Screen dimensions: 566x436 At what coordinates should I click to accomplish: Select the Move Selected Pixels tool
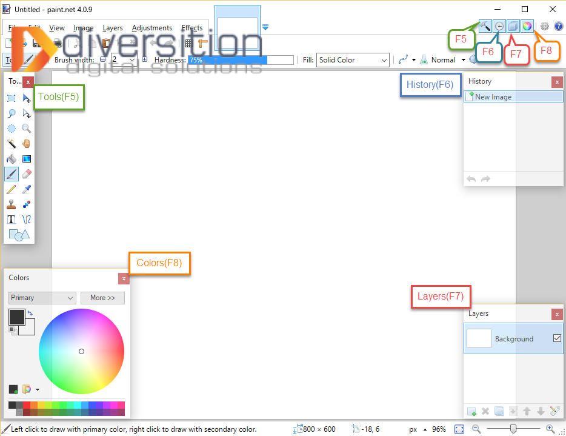pyautogui.click(x=26, y=98)
